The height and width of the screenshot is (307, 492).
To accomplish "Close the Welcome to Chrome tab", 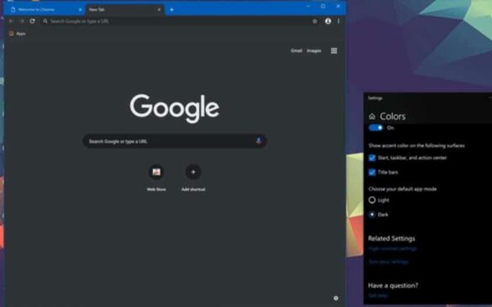I will tap(80, 10).
